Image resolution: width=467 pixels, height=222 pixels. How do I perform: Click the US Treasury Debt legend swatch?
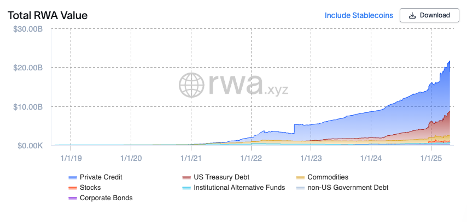(186, 177)
